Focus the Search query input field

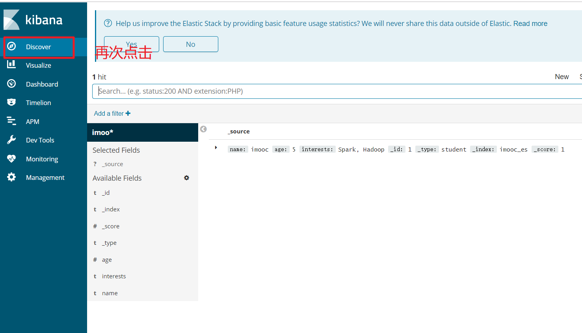(337, 91)
